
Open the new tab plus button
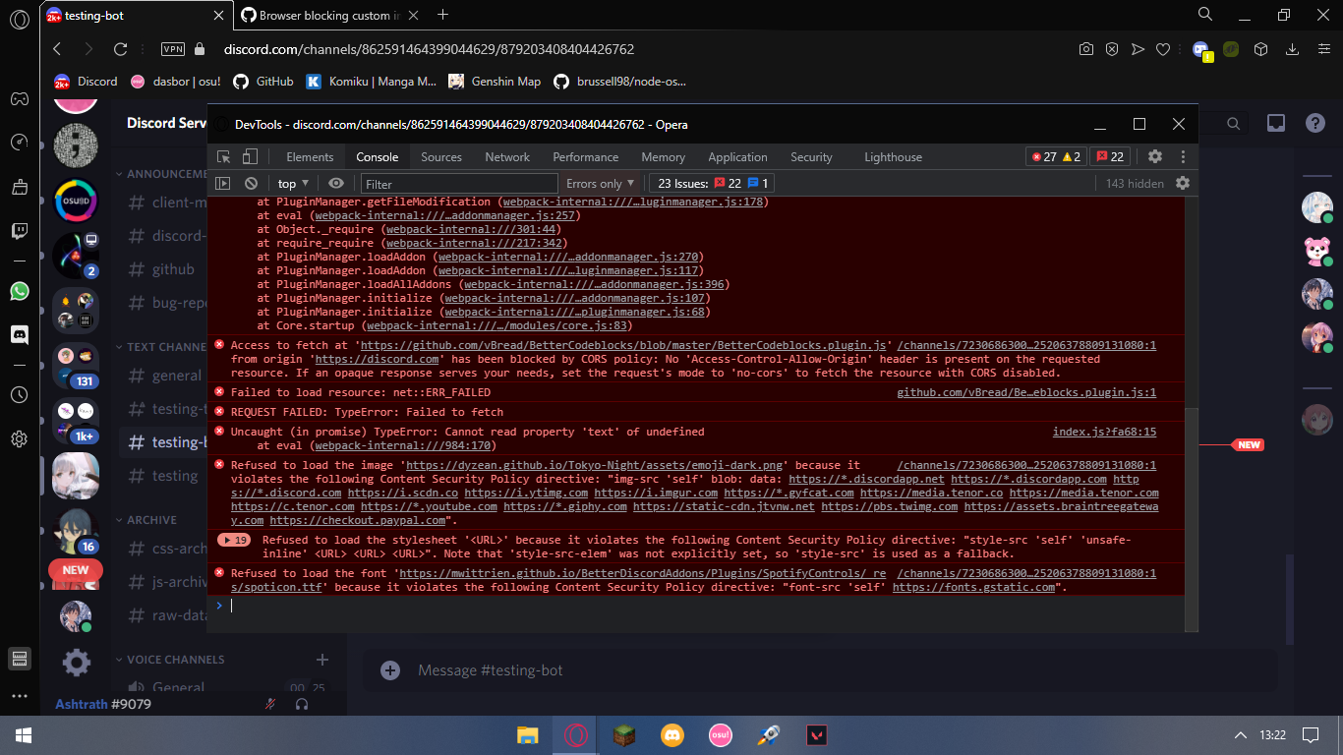443,15
